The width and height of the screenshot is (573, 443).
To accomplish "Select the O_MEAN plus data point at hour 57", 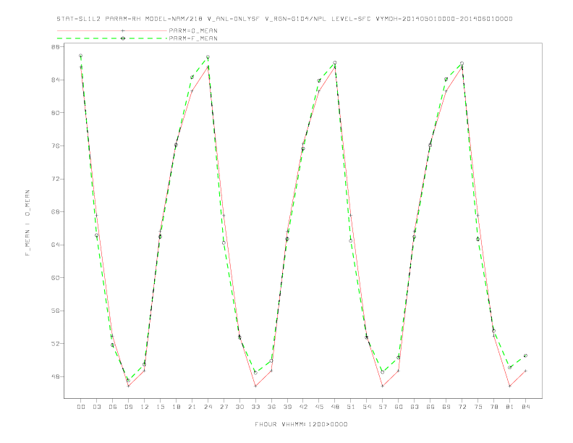I will click(383, 386).
